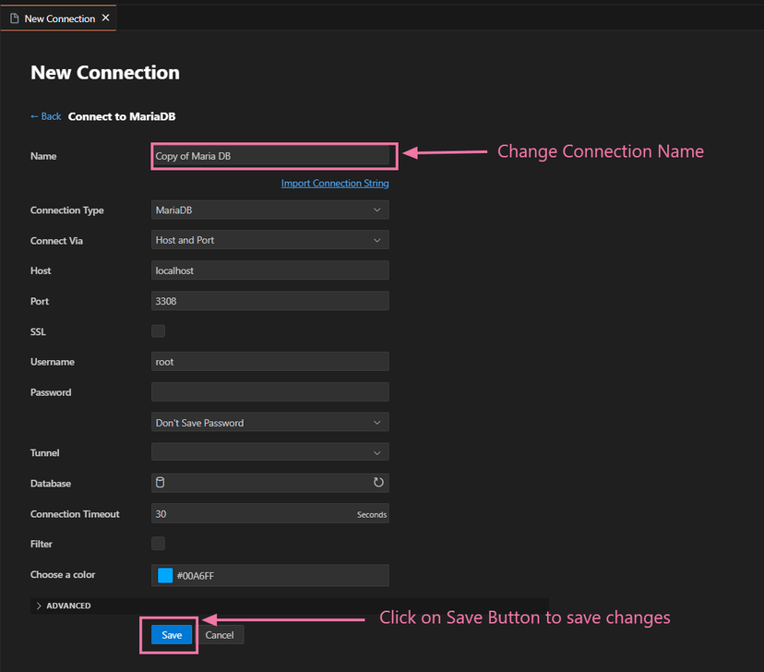Enable the Filter checkbox
The image size is (764, 672).
(159, 544)
